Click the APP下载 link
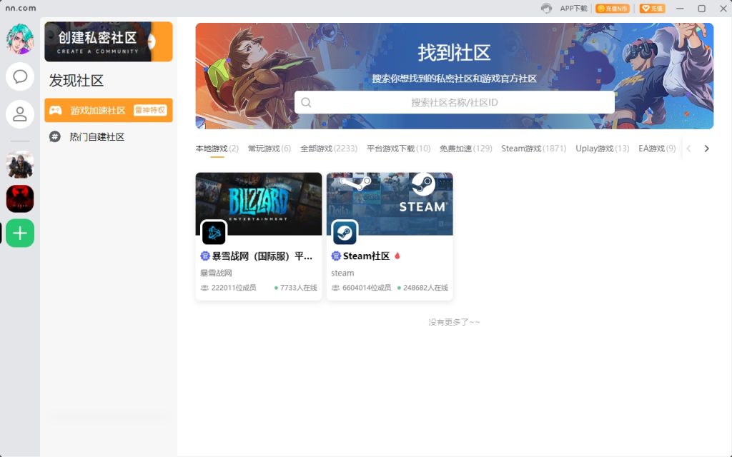This screenshot has height=457, width=732. coord(573,9)
